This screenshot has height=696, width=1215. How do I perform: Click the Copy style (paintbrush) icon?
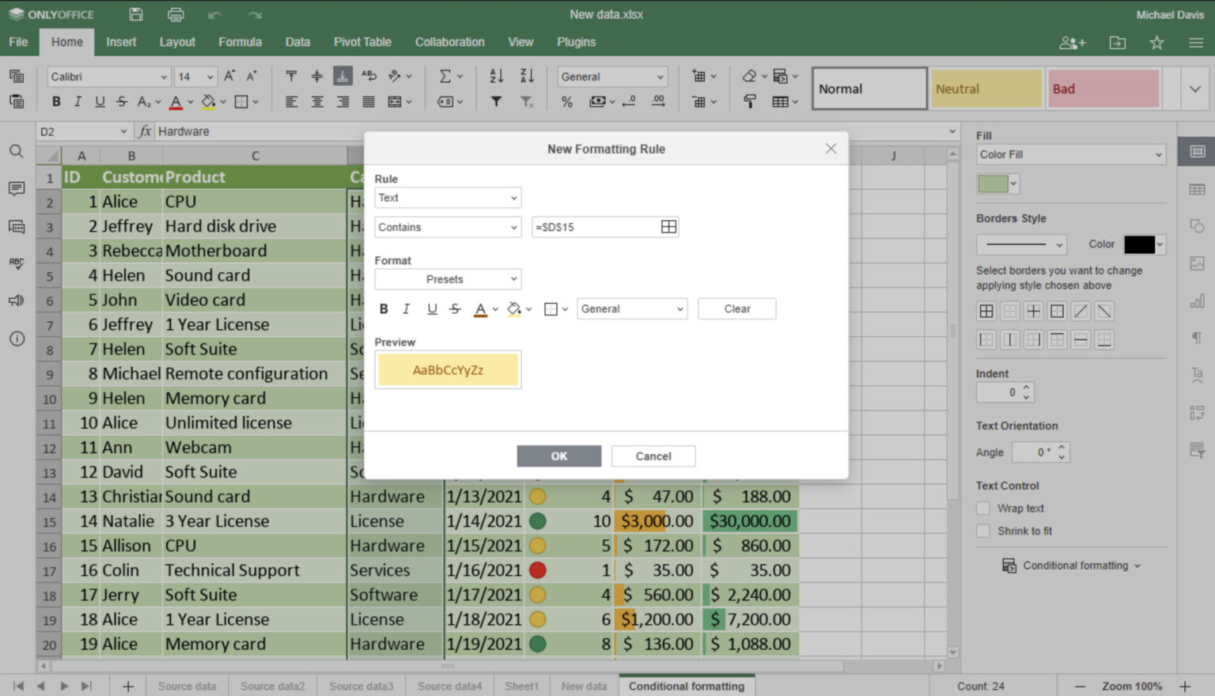(749, 101)
